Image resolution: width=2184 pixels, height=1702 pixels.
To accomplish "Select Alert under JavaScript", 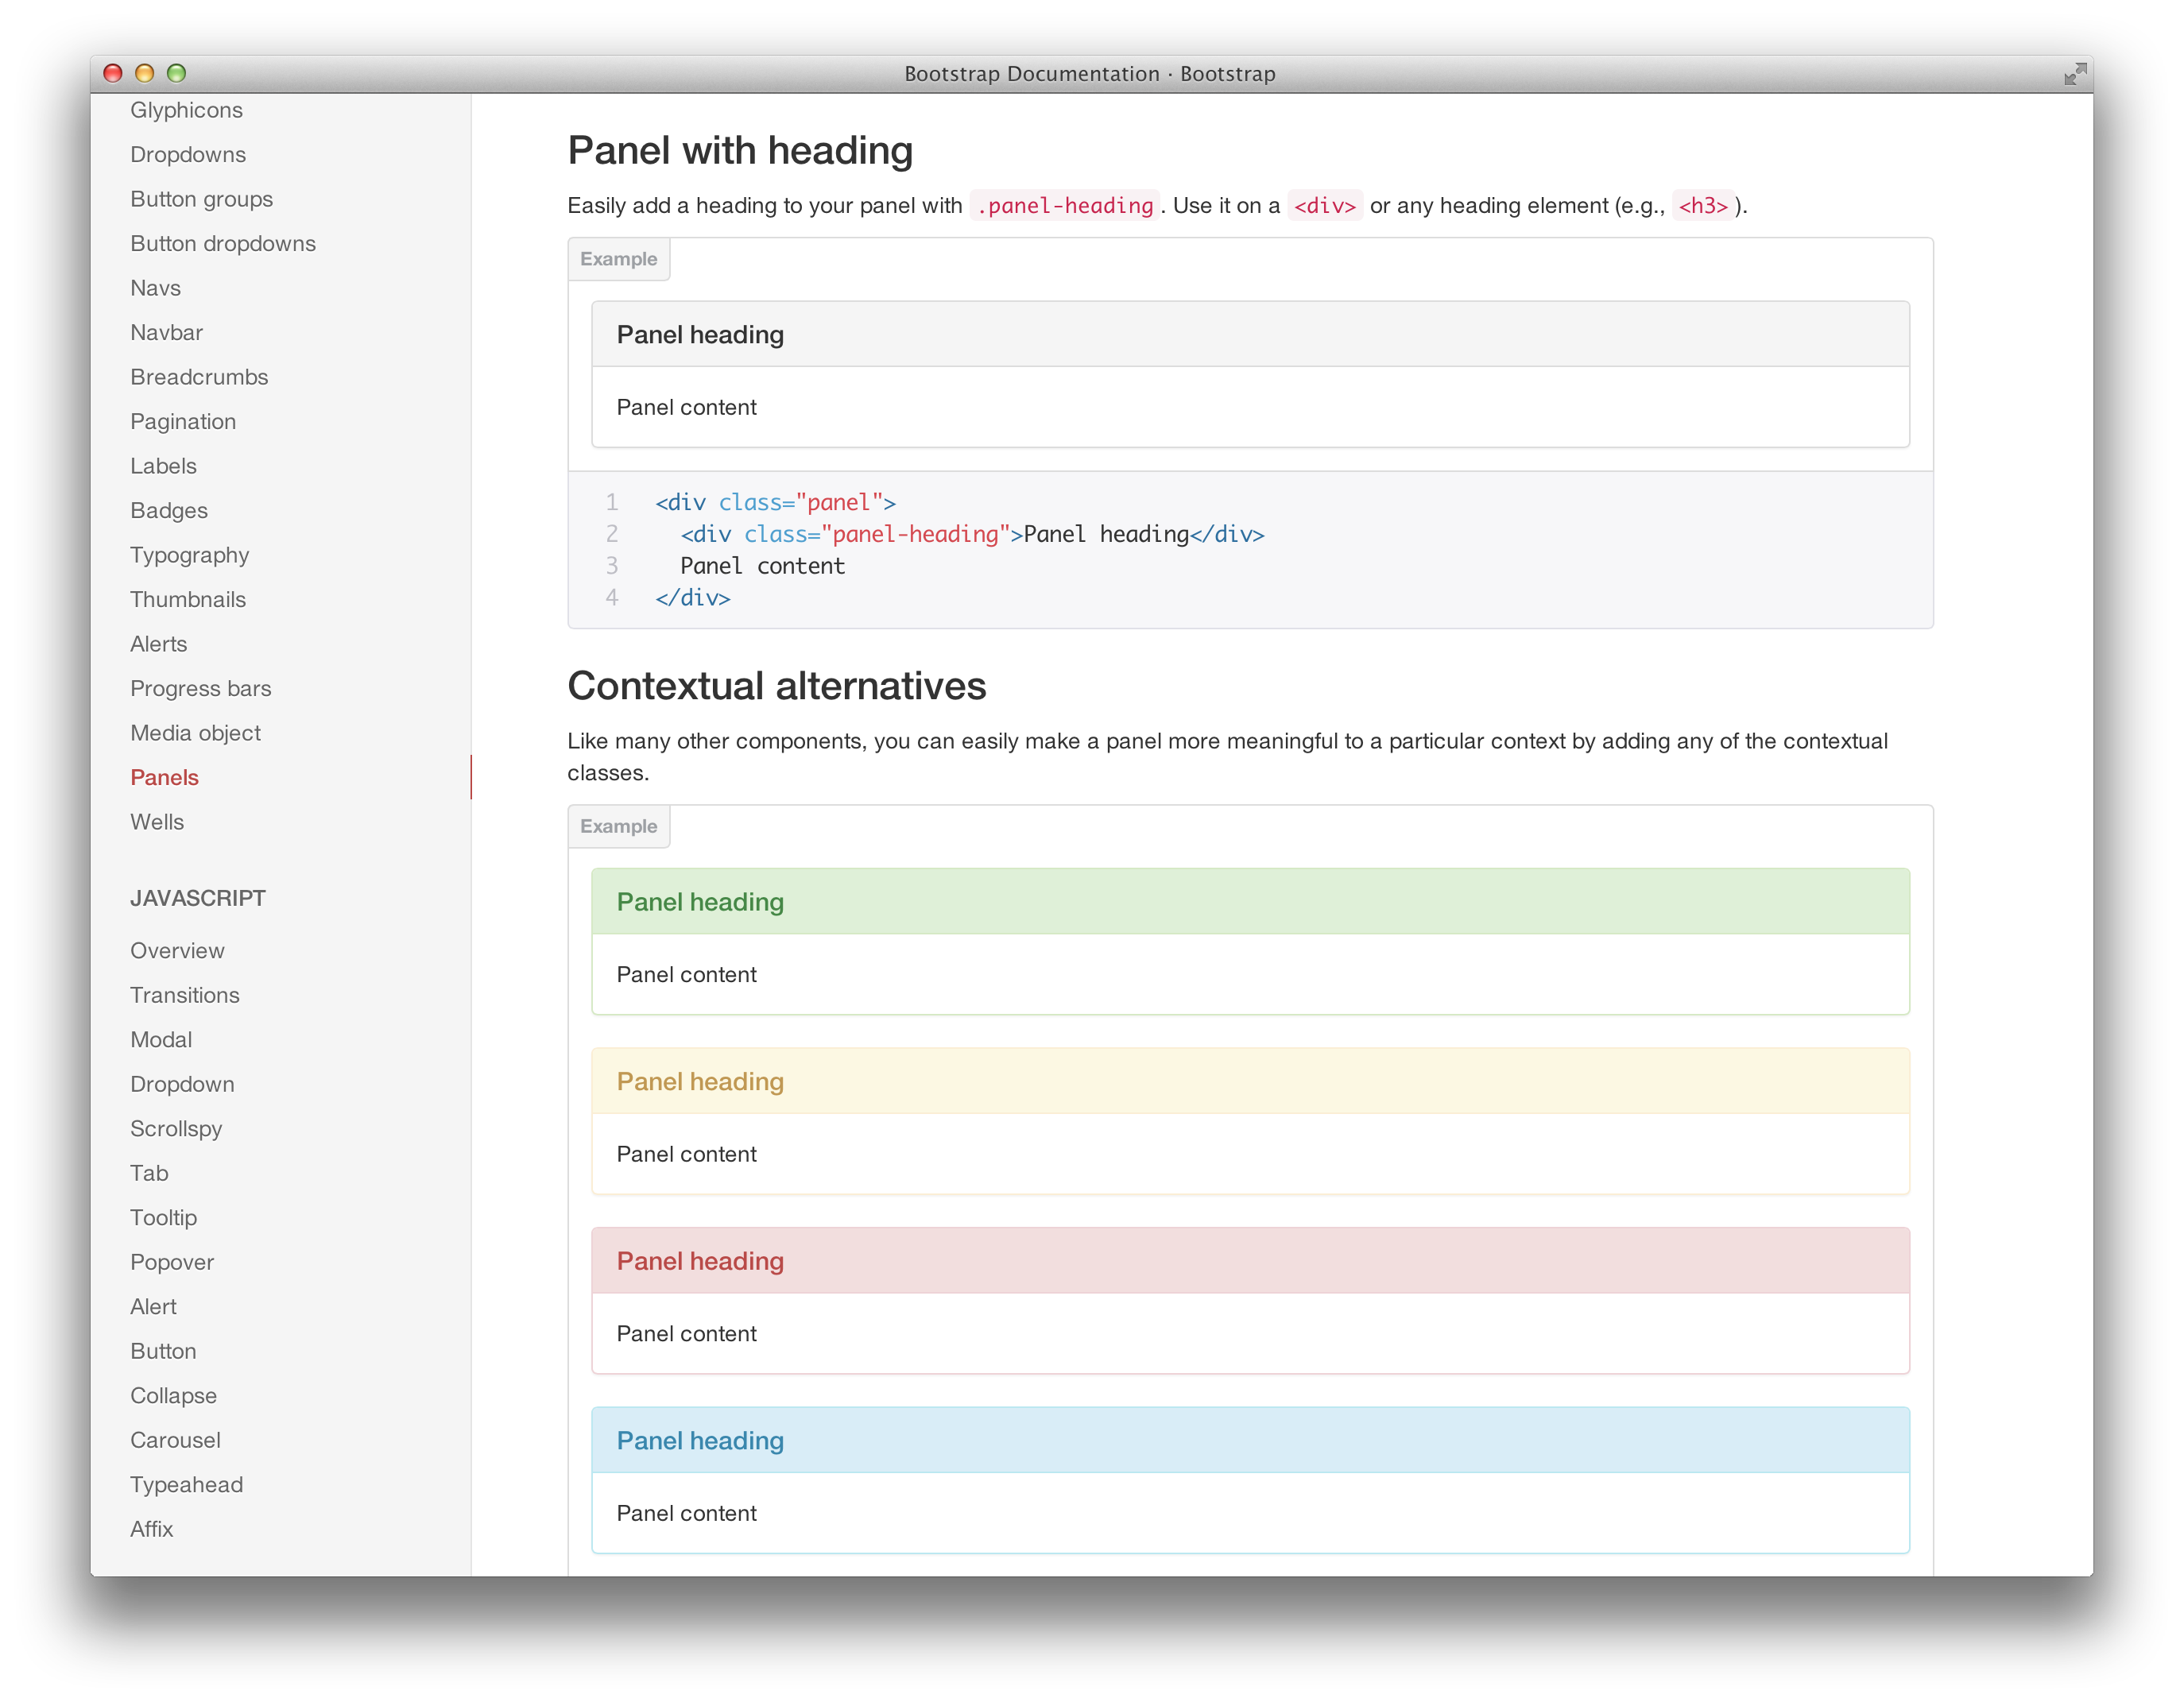I will tap(153, 1307).
